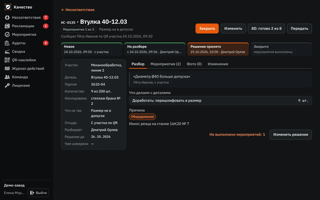Click the Передать button
The height and width of the screenshot is (200, 320).
coord(299,28)
